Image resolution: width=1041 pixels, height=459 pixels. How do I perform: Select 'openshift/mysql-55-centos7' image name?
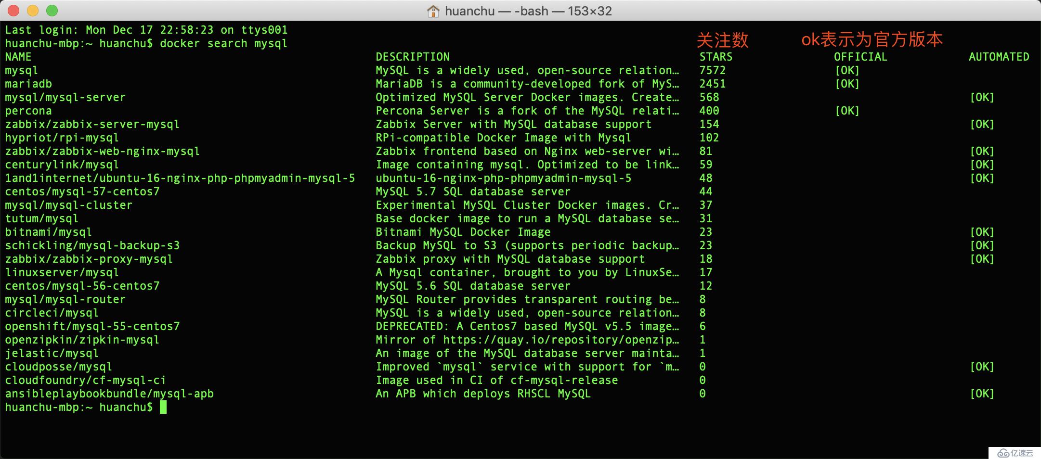pos(92,326)
